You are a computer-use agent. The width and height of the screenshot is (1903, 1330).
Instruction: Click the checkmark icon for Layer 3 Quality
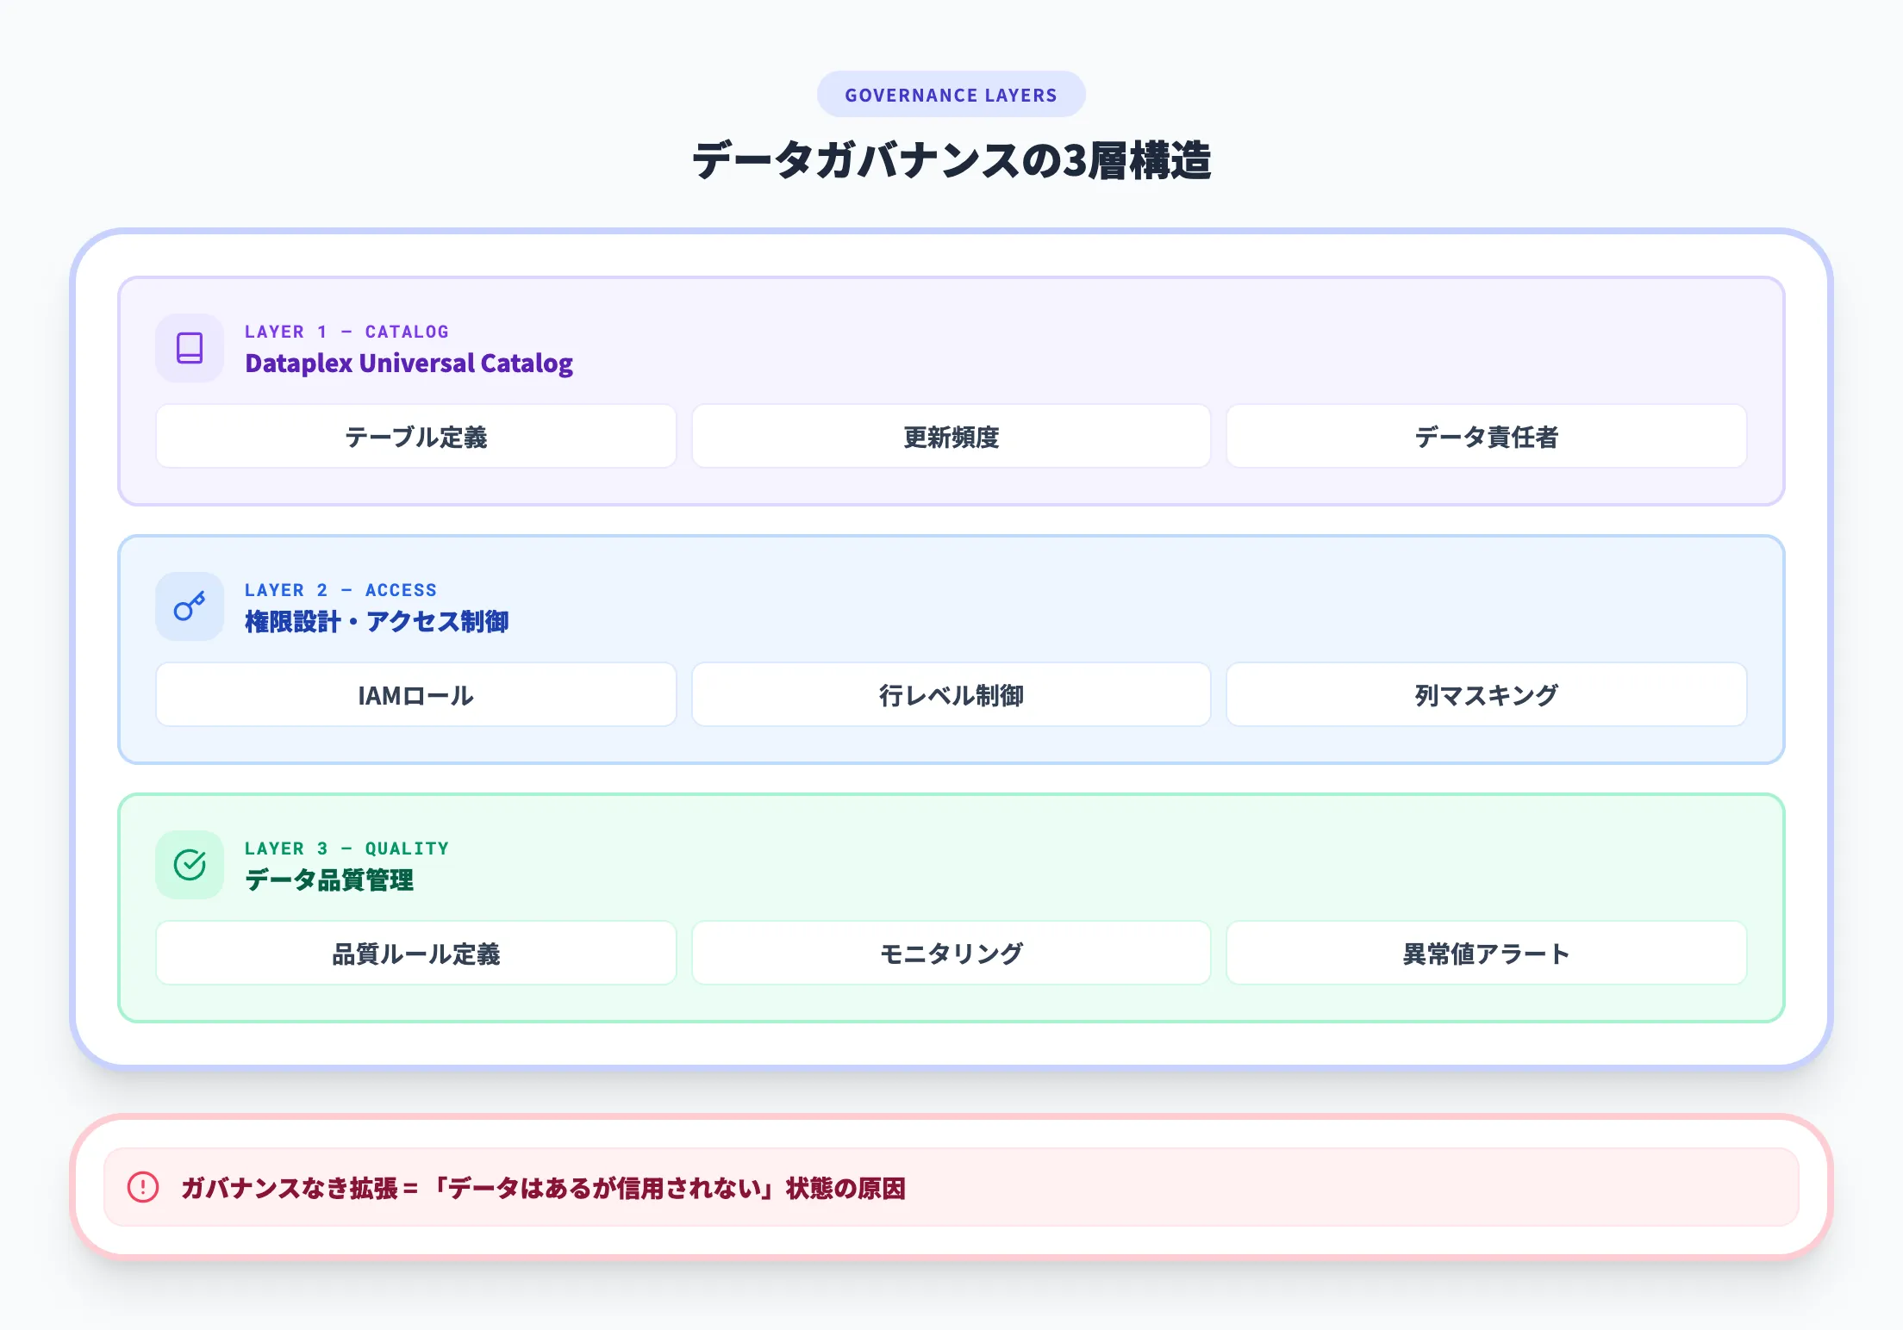coord(189,864)
